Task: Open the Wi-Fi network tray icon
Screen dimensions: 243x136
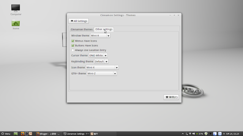Action: pyautogui.click(x=190, y=134)
